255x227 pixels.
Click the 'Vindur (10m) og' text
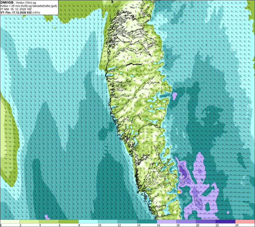(x=26, y=3)
